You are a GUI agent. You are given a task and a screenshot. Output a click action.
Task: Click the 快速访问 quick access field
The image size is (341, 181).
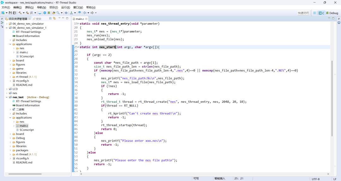click(303, 13)
